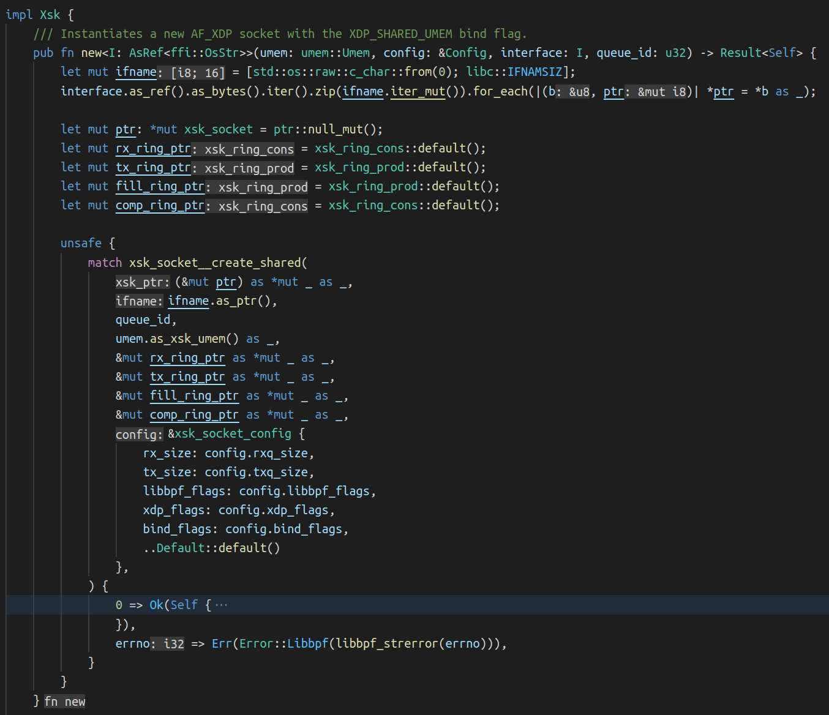829x715 pixels.
Task: Click the 'unsafe' keyword
Action: coord(81,243)
